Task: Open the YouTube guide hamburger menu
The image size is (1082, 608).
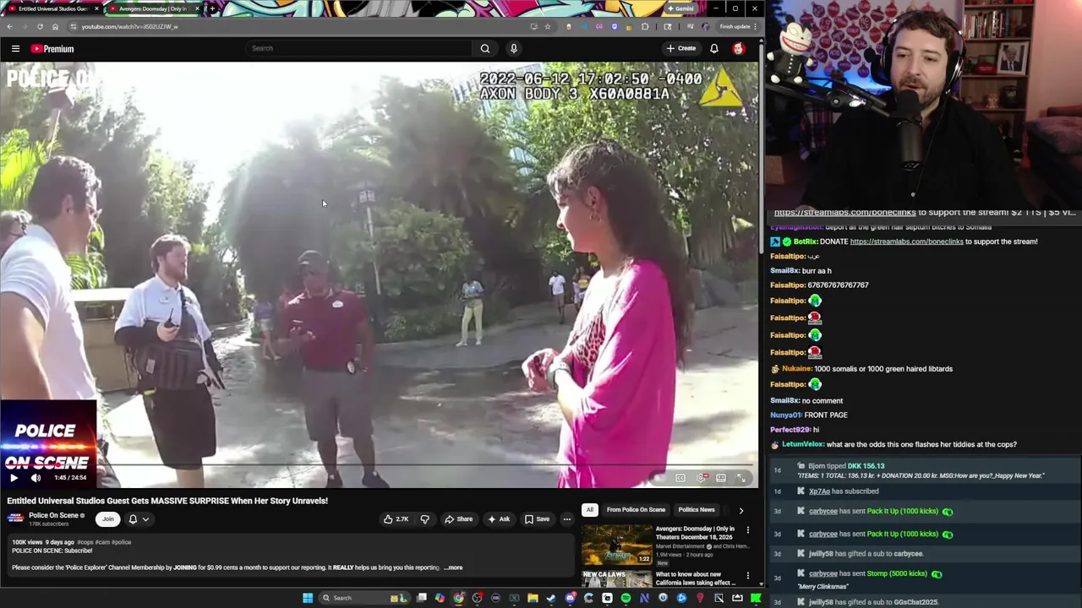Action: [x=15, y=49]
